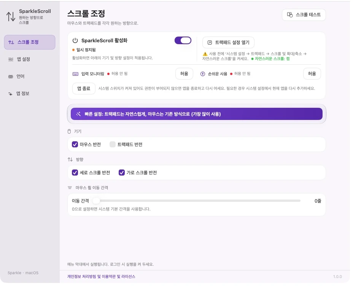Click the 스크롤 조정 page heading
This screenshot has height=286, width=353.
point(86,14)
